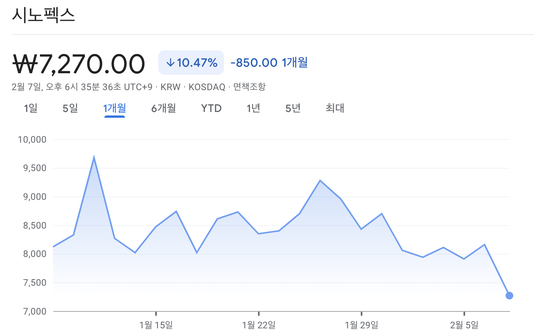
Task: Click the 8,000 y-axis label
Action: (35, 254)
